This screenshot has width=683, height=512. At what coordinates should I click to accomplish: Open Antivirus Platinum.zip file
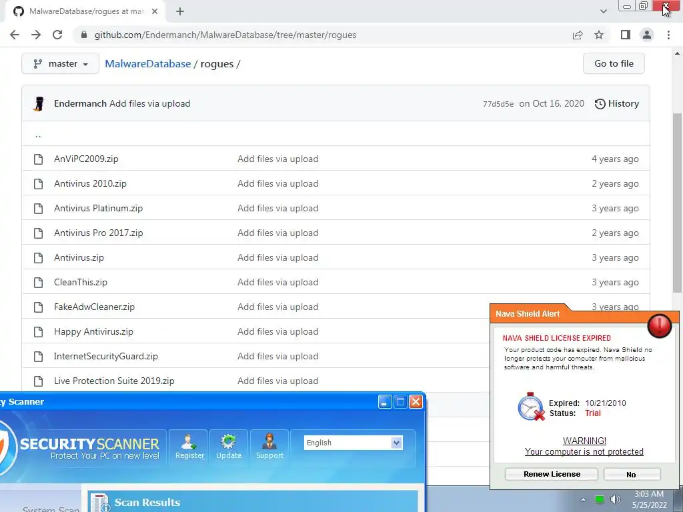coord(99,208)
